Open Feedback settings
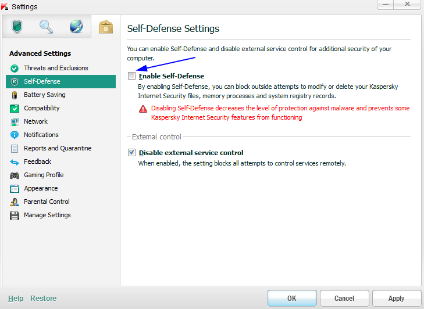424x309 pixels. (x=37, y=161)
